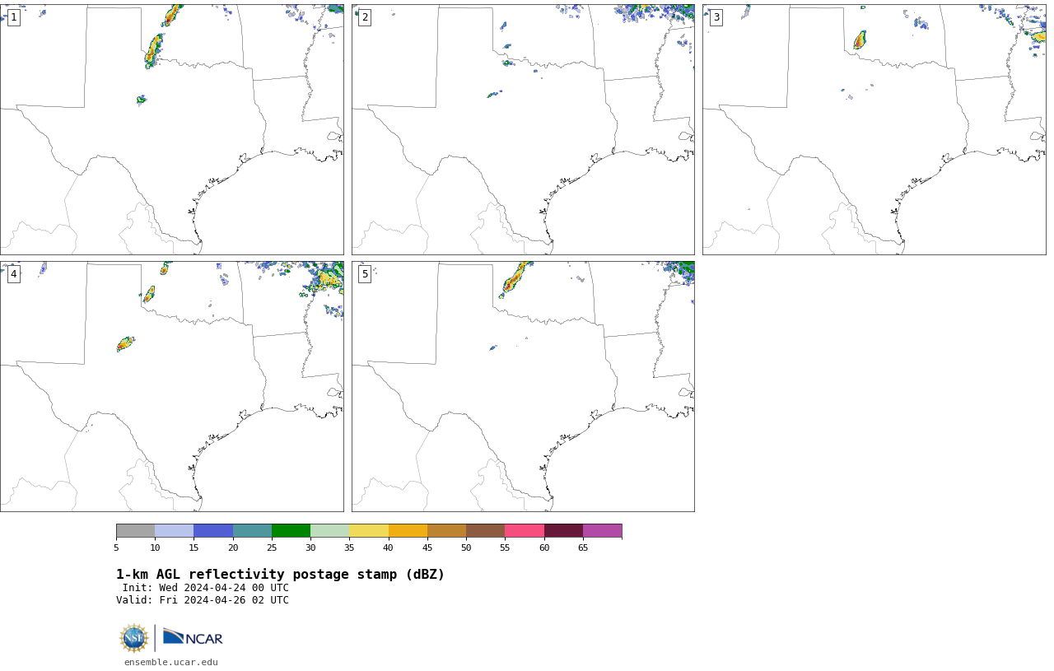Select the blue 15-20 dBZ swatch

213,530
